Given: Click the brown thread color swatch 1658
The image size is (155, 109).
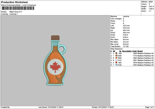Looking at the screenshot, I should 116,53.
